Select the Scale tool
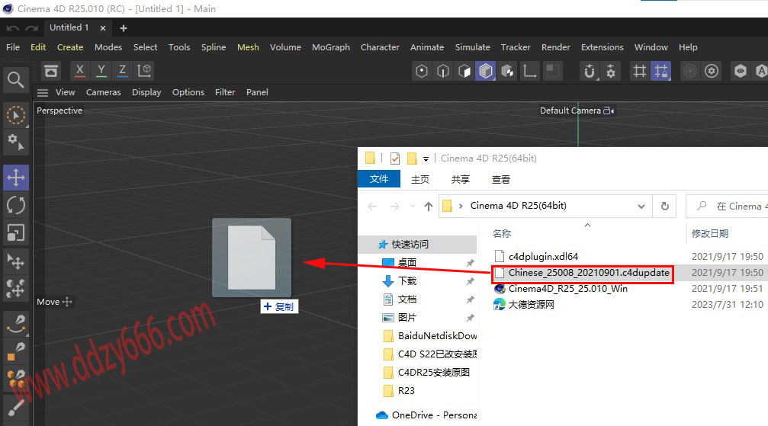768x426 pixels. click(16, 233)
